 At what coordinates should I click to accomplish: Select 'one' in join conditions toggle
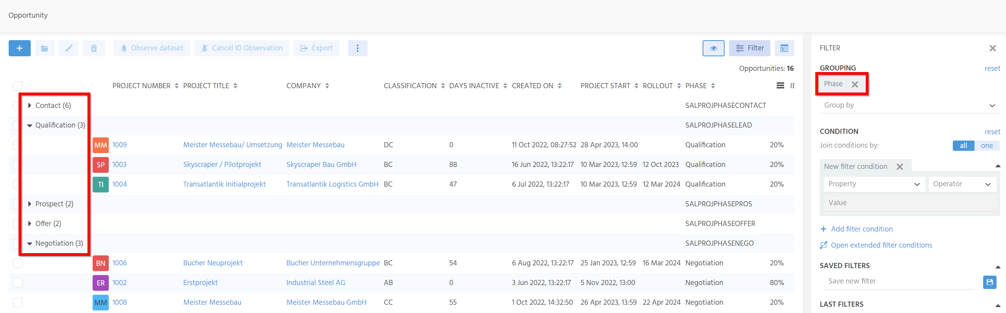987,146
